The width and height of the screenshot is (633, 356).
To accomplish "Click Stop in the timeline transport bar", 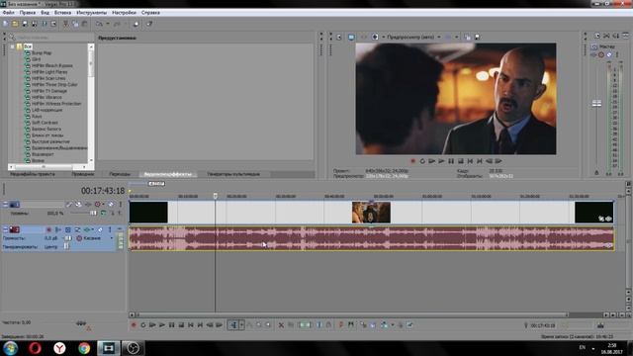I will (181, 325).
